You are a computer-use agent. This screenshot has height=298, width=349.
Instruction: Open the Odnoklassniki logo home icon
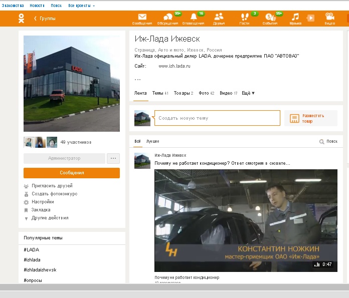pos(21,18)
